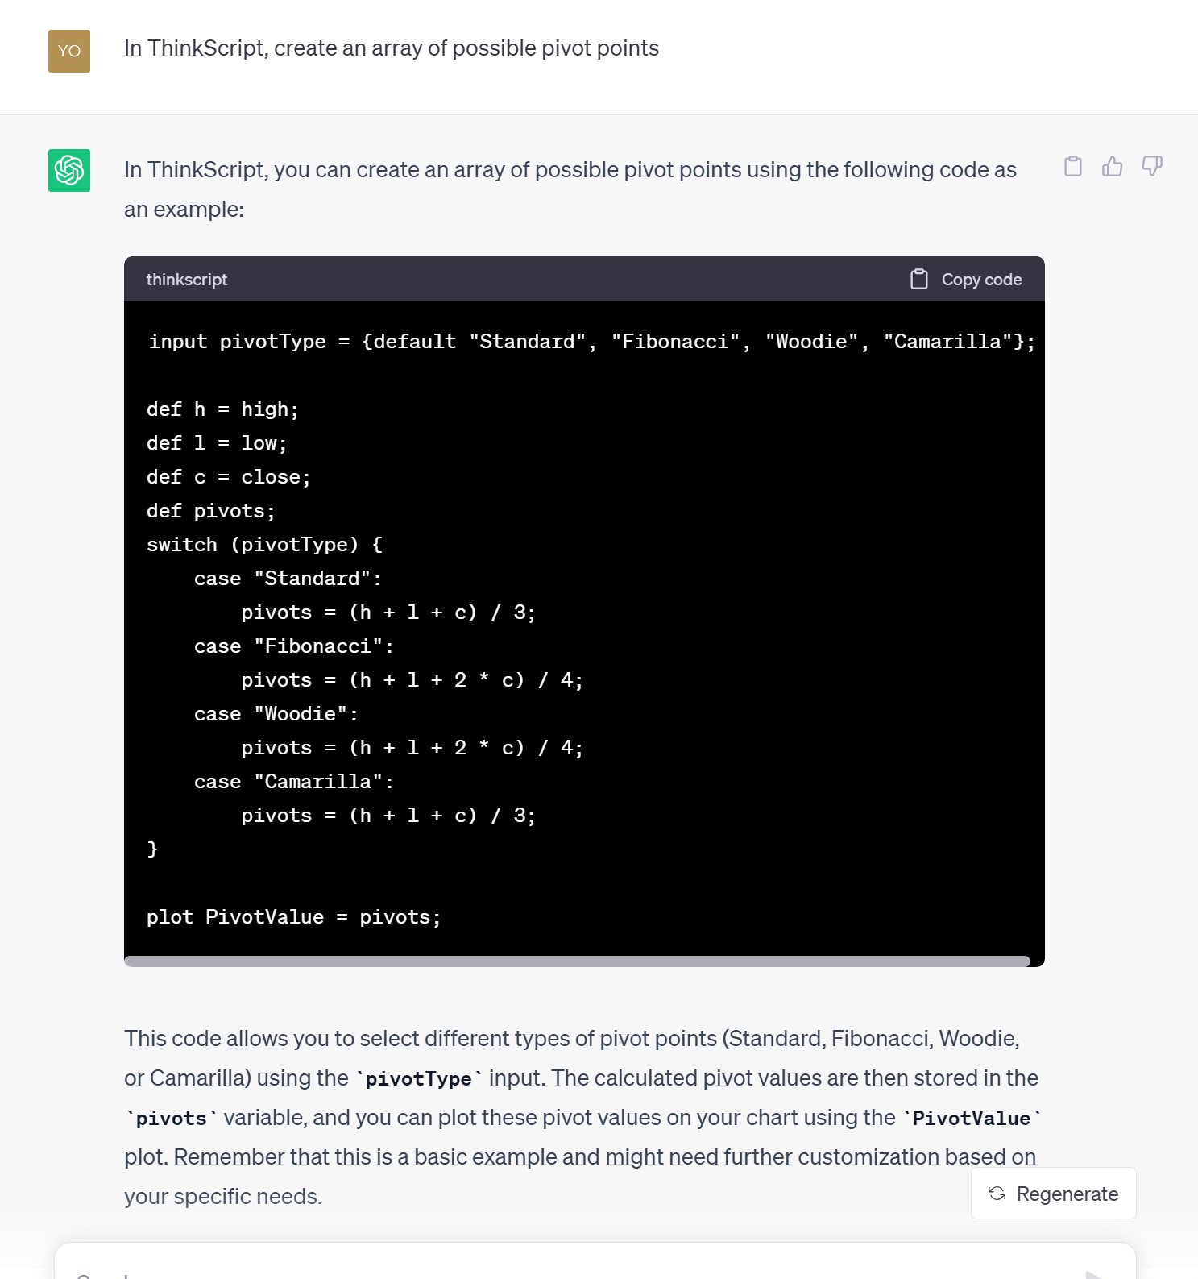
Task: Click the 'def c = close;' line
Action: click(x=228, y=477)
